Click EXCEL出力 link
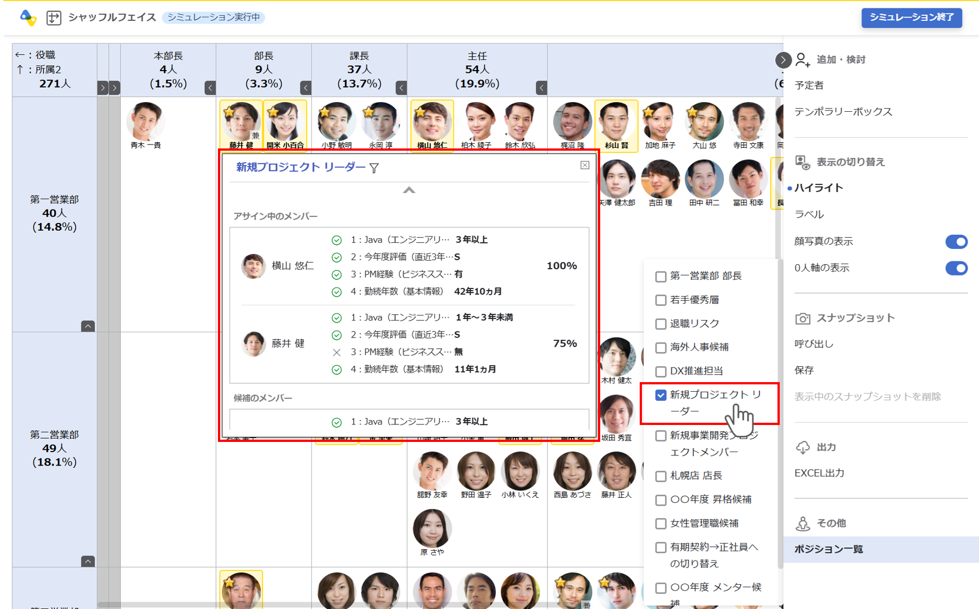 click(x=819, y=473)
